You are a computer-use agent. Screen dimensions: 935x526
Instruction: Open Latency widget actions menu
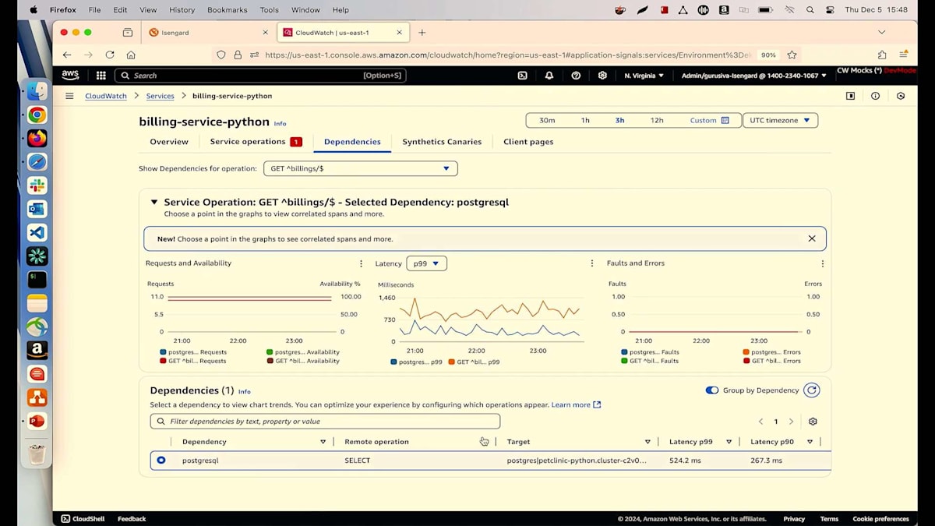coord(592,263)
